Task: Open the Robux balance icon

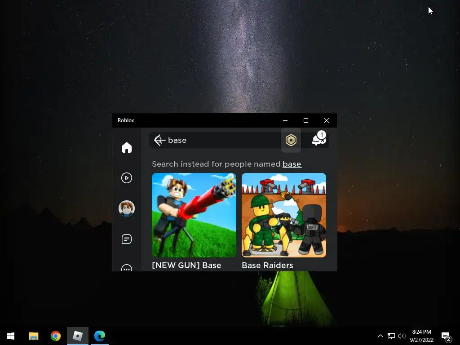Action: pos(291,140)
